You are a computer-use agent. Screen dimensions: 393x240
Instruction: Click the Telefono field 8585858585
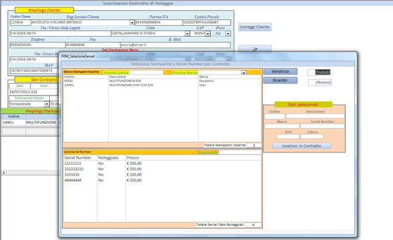37,45
